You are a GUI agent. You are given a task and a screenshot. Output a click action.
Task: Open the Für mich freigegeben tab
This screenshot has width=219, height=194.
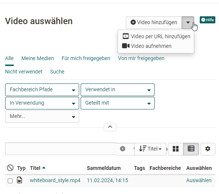(86, 58)
